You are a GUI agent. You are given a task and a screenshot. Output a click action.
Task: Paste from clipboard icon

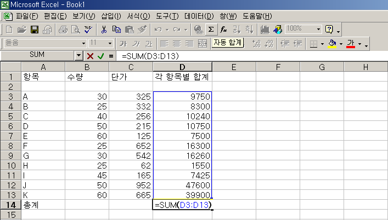tap(129, 30)
